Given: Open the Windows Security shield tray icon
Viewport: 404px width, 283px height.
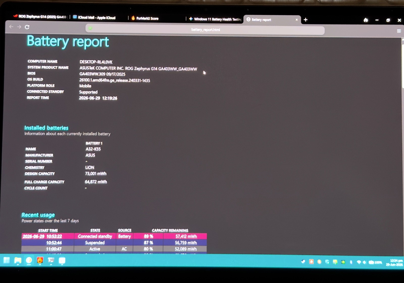Looking at the screenshot, I should tap(327, 262).
